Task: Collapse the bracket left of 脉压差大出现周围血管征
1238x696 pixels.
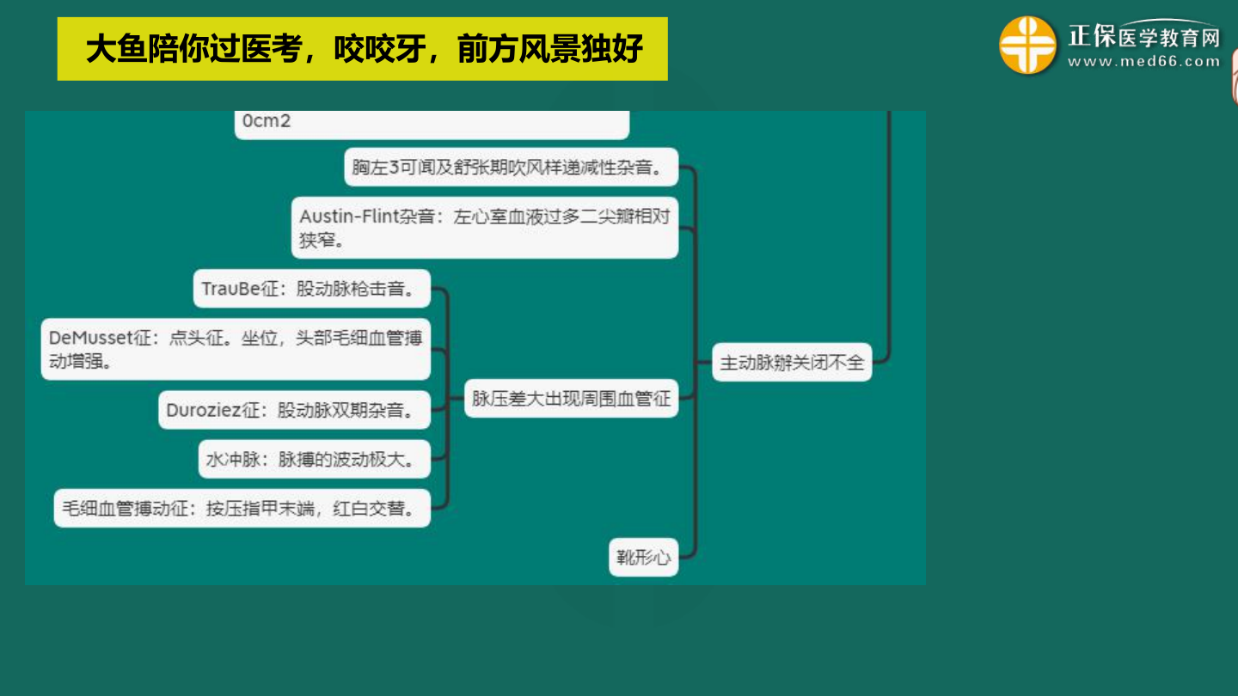Action: (x=448, y=399)
